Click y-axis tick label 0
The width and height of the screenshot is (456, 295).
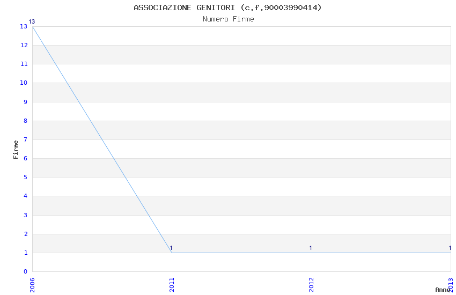pyautogui.click(x=26, y=271)
